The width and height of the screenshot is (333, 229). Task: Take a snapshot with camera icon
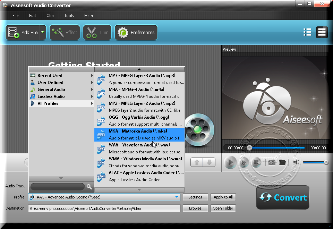(272, 162)
